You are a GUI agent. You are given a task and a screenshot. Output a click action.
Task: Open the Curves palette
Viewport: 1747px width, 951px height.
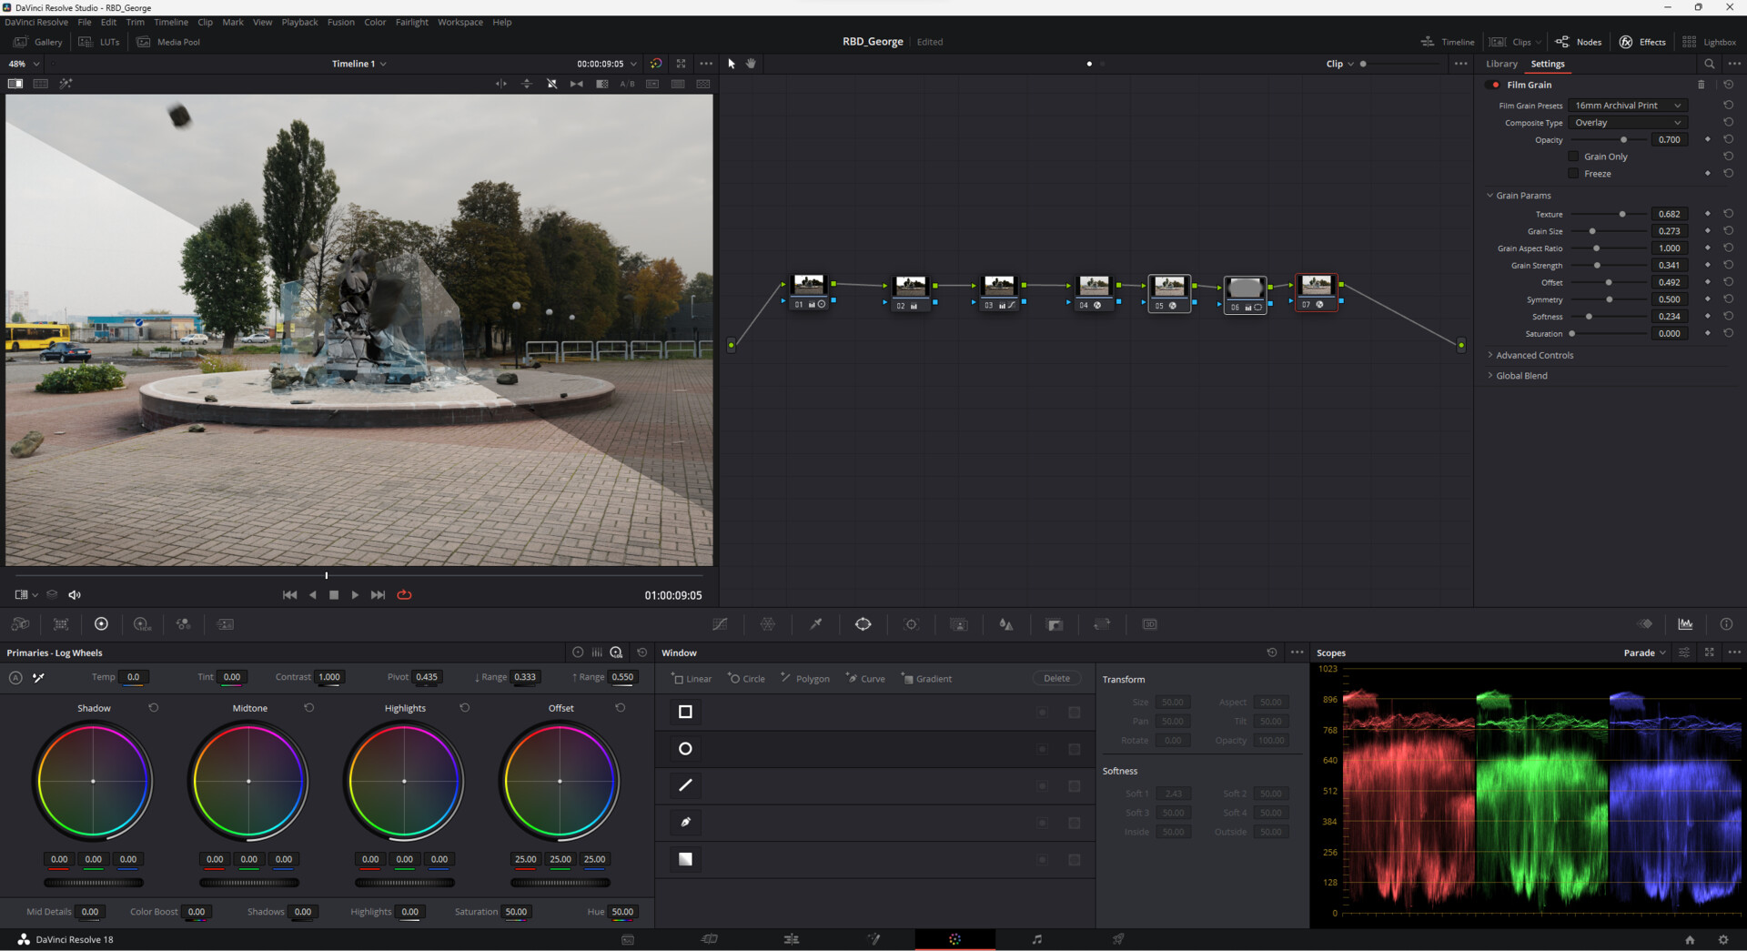pos(721,624)
